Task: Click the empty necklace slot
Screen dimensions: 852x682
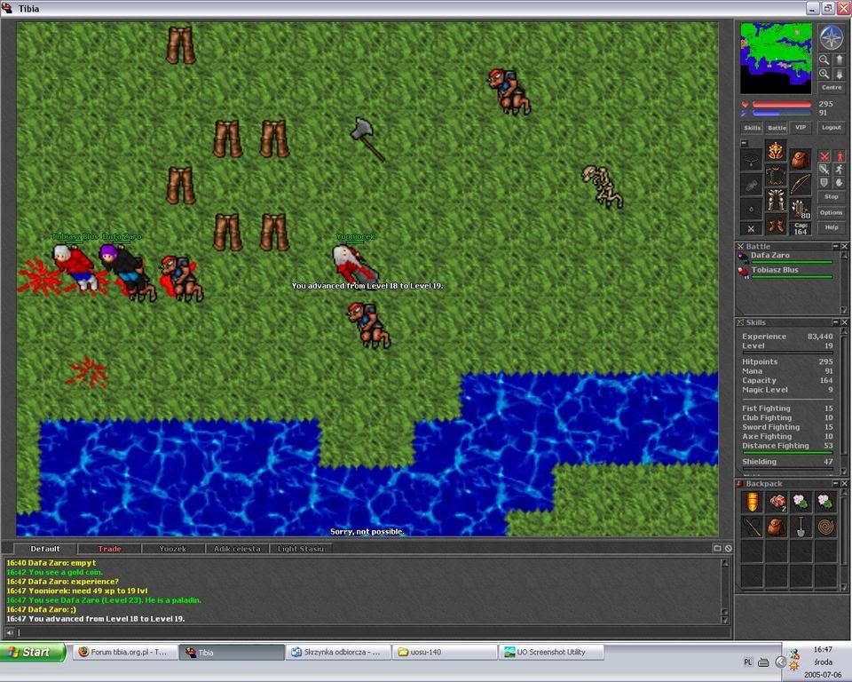Action: (x=752, y=159)
